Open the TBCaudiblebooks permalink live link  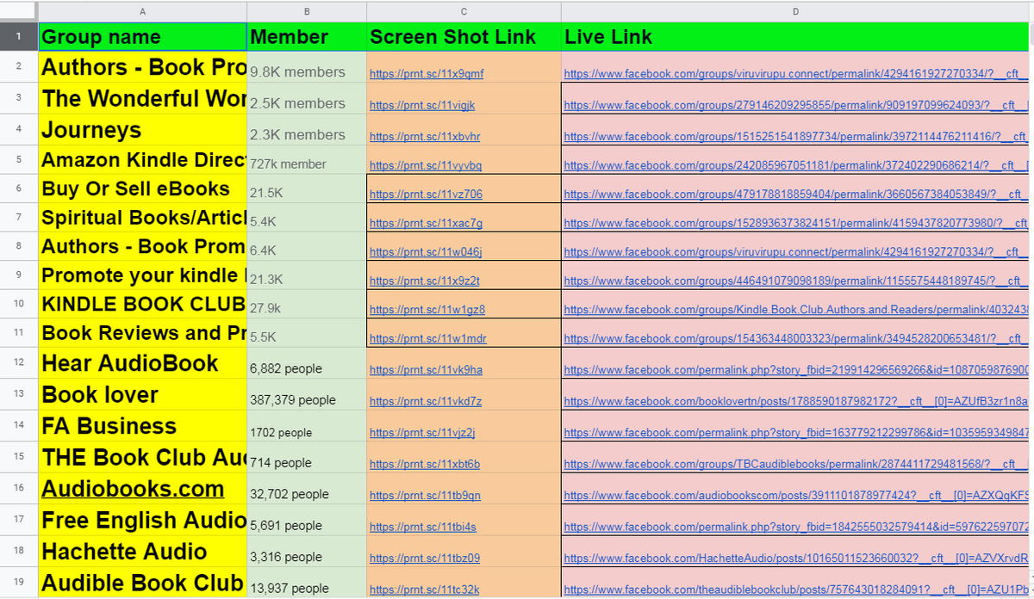(796, 465)
